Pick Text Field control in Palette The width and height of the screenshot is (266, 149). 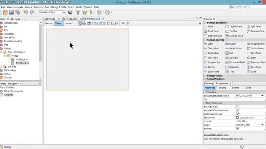tap(254, 53)
